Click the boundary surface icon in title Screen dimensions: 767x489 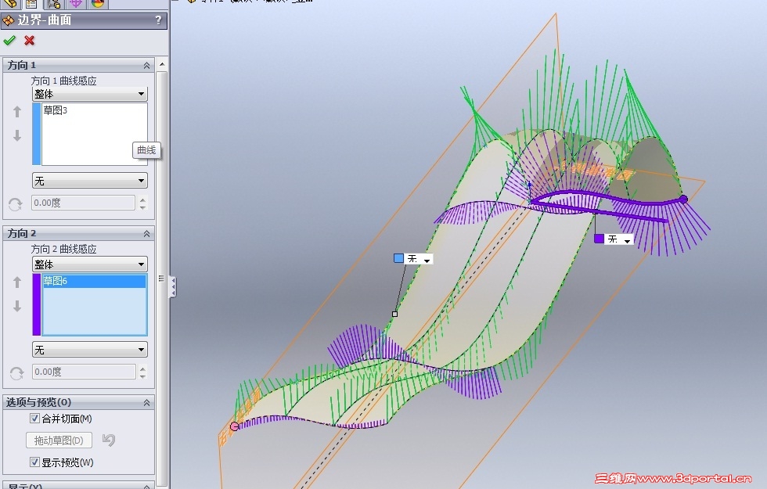pos(9,20)
